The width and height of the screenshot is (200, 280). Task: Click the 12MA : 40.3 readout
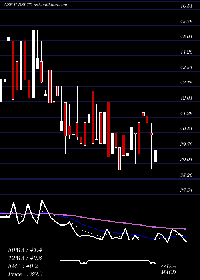[x=25, y=258]
